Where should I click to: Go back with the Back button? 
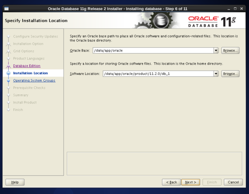coord(171,182)
